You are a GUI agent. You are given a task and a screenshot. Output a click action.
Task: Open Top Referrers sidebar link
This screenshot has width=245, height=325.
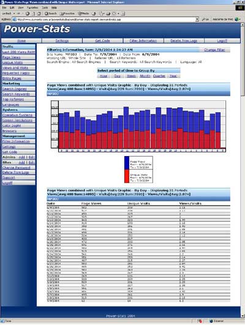tap(13, 99)
